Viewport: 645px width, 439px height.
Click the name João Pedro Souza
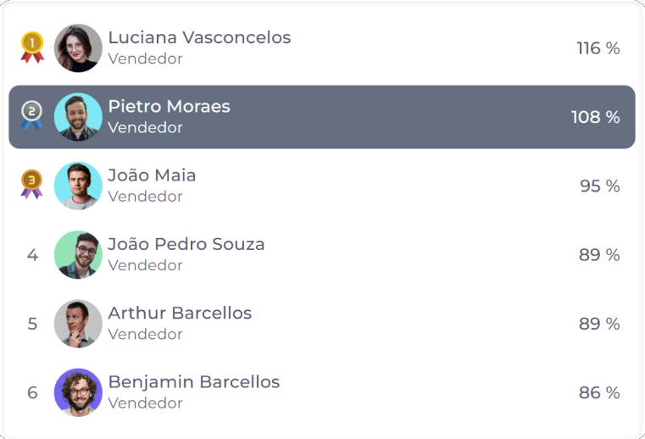[x=186, y=244]
